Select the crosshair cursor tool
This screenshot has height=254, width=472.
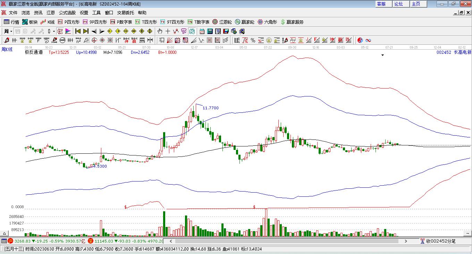pos(168,31)
